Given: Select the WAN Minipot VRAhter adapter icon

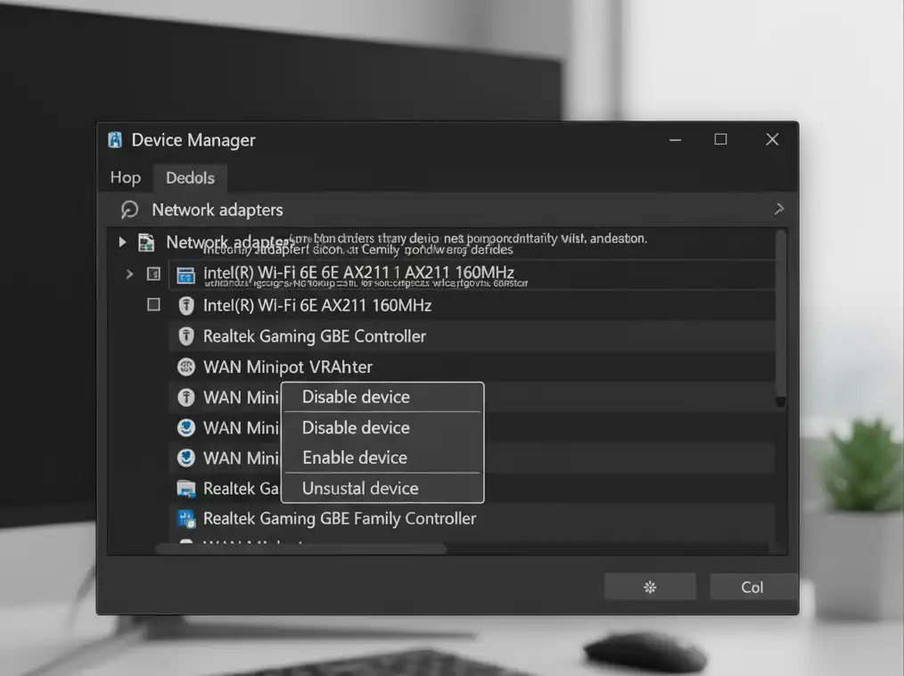Looking at the screenshot, I should [186, 367].
